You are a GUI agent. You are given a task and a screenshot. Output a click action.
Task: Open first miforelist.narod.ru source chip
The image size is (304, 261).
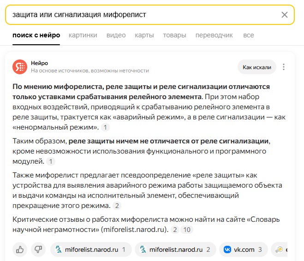pos(91,249)
